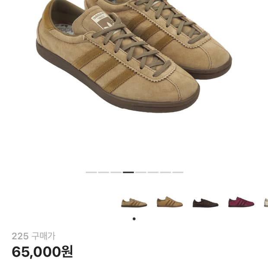Click the black dot under color thumbnails
Screen dimensions: 268x268
coord(134,219)
